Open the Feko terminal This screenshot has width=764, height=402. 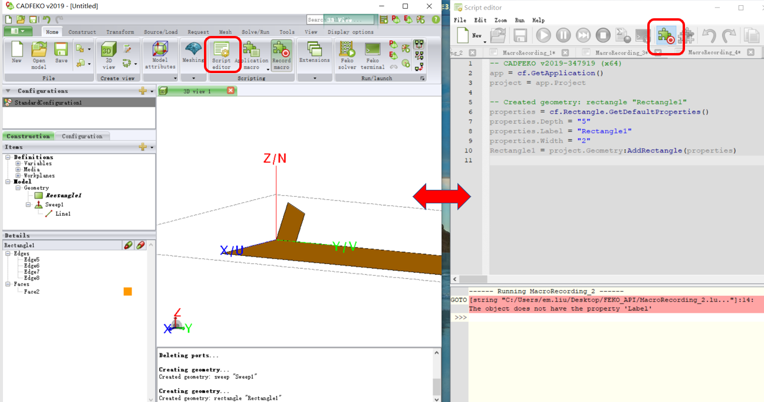(x=373, y=55)
